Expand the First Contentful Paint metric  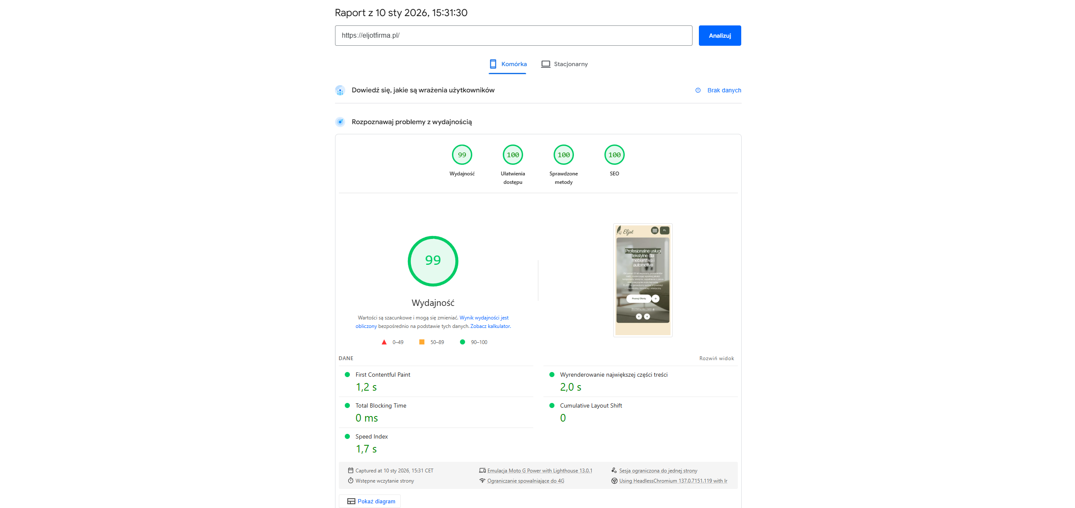click(382, 375)
